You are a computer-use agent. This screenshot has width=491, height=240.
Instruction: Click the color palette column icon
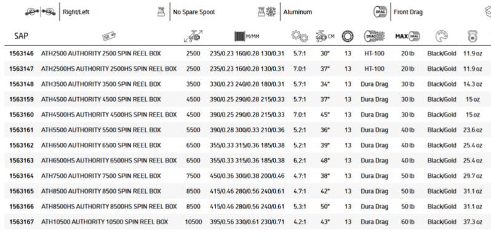pos(442,36)
